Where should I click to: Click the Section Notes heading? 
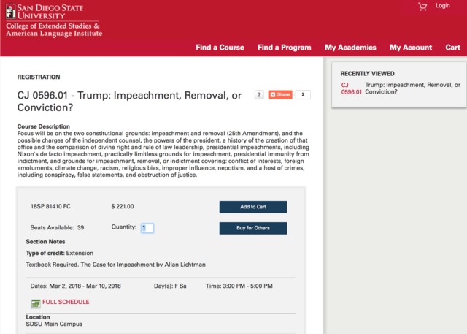point(45,242)
